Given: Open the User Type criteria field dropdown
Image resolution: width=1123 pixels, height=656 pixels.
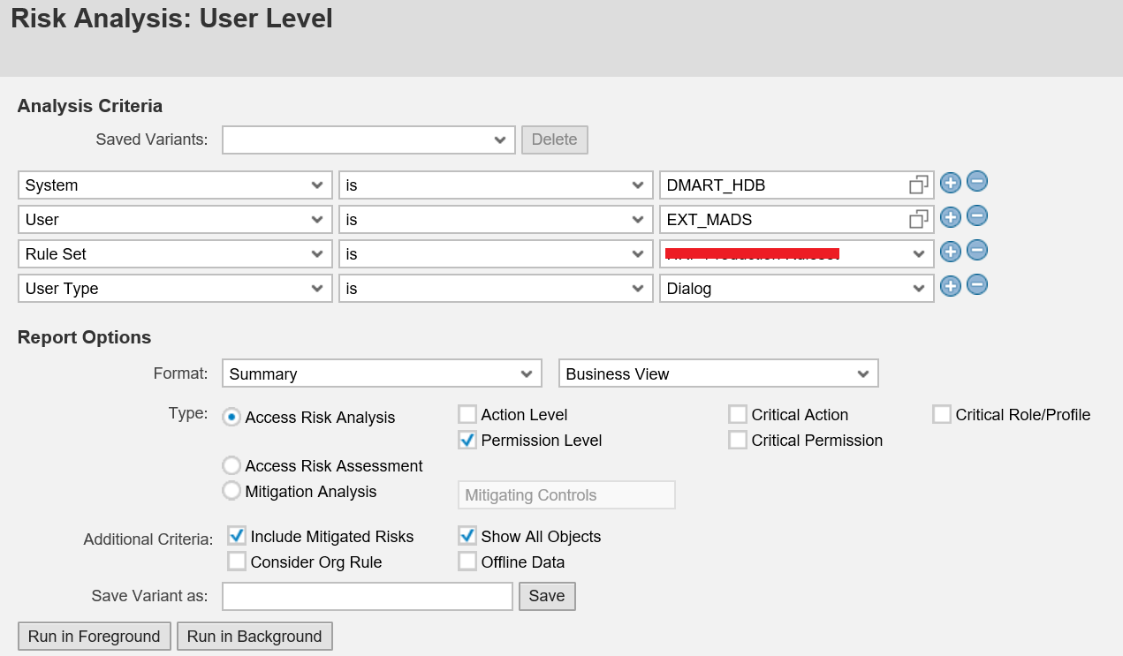Looking at the screenshot, I should 175,289.
